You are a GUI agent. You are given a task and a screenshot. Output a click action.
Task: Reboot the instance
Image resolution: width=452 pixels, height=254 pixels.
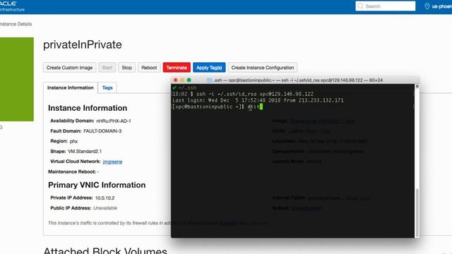click(x=149, y=68)
